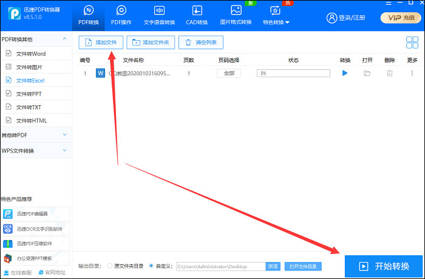Open the main menu hamburger icon
Screen dimensions: 425x279
389,3
